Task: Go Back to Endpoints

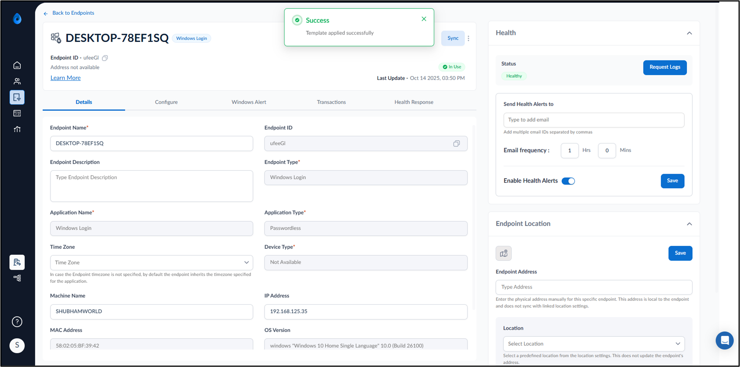Action: (73, 13)
